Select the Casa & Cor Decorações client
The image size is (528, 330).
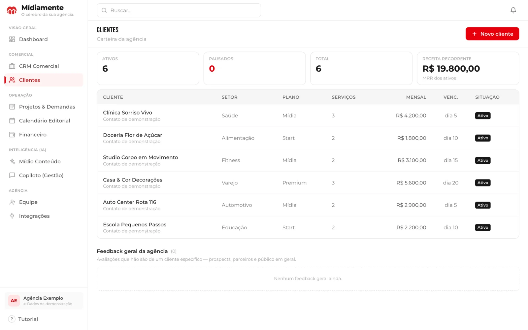pos(308,183)
